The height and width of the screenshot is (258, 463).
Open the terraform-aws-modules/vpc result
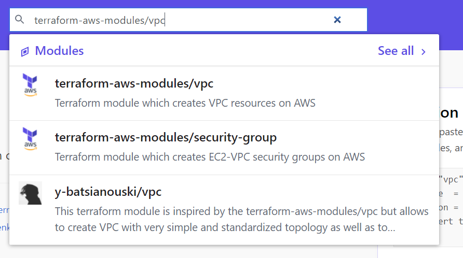click(x=134, y=83)
